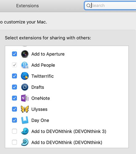Check the Add to DEVONthink (DEVONthink) box
The width and height of the screenshot is (136, 154).
14,142
